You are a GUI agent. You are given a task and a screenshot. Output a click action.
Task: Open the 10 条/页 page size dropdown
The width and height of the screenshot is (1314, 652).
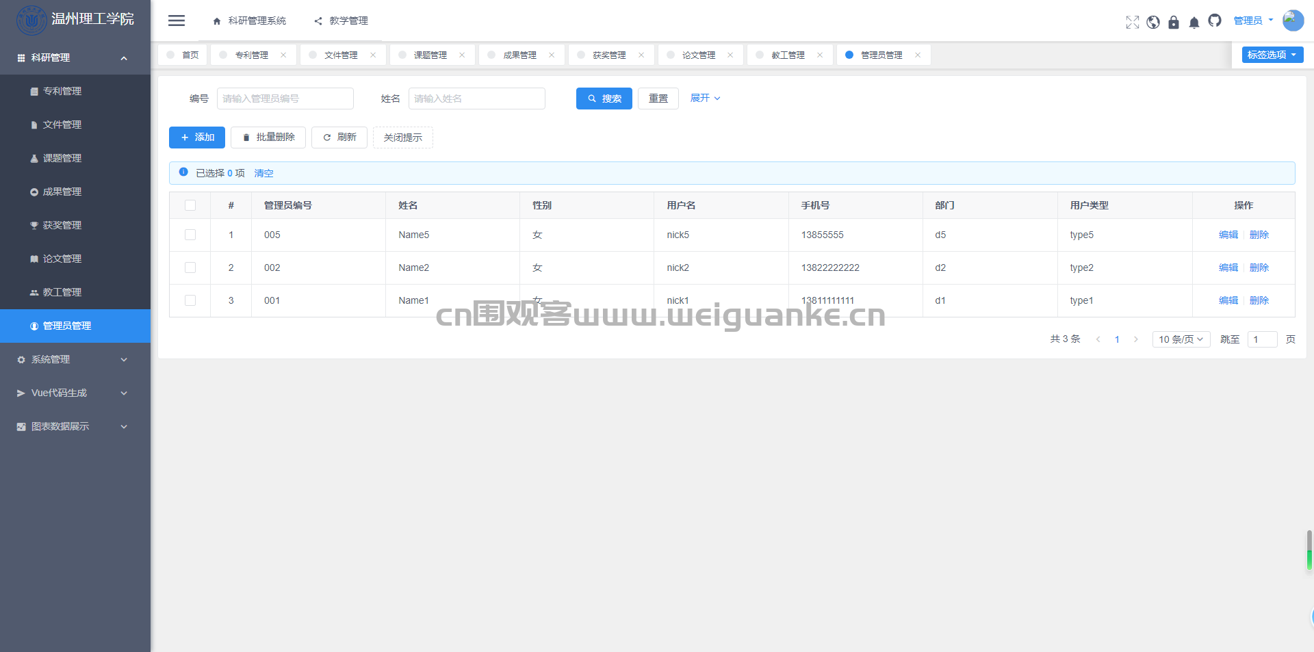point(1181,339)
